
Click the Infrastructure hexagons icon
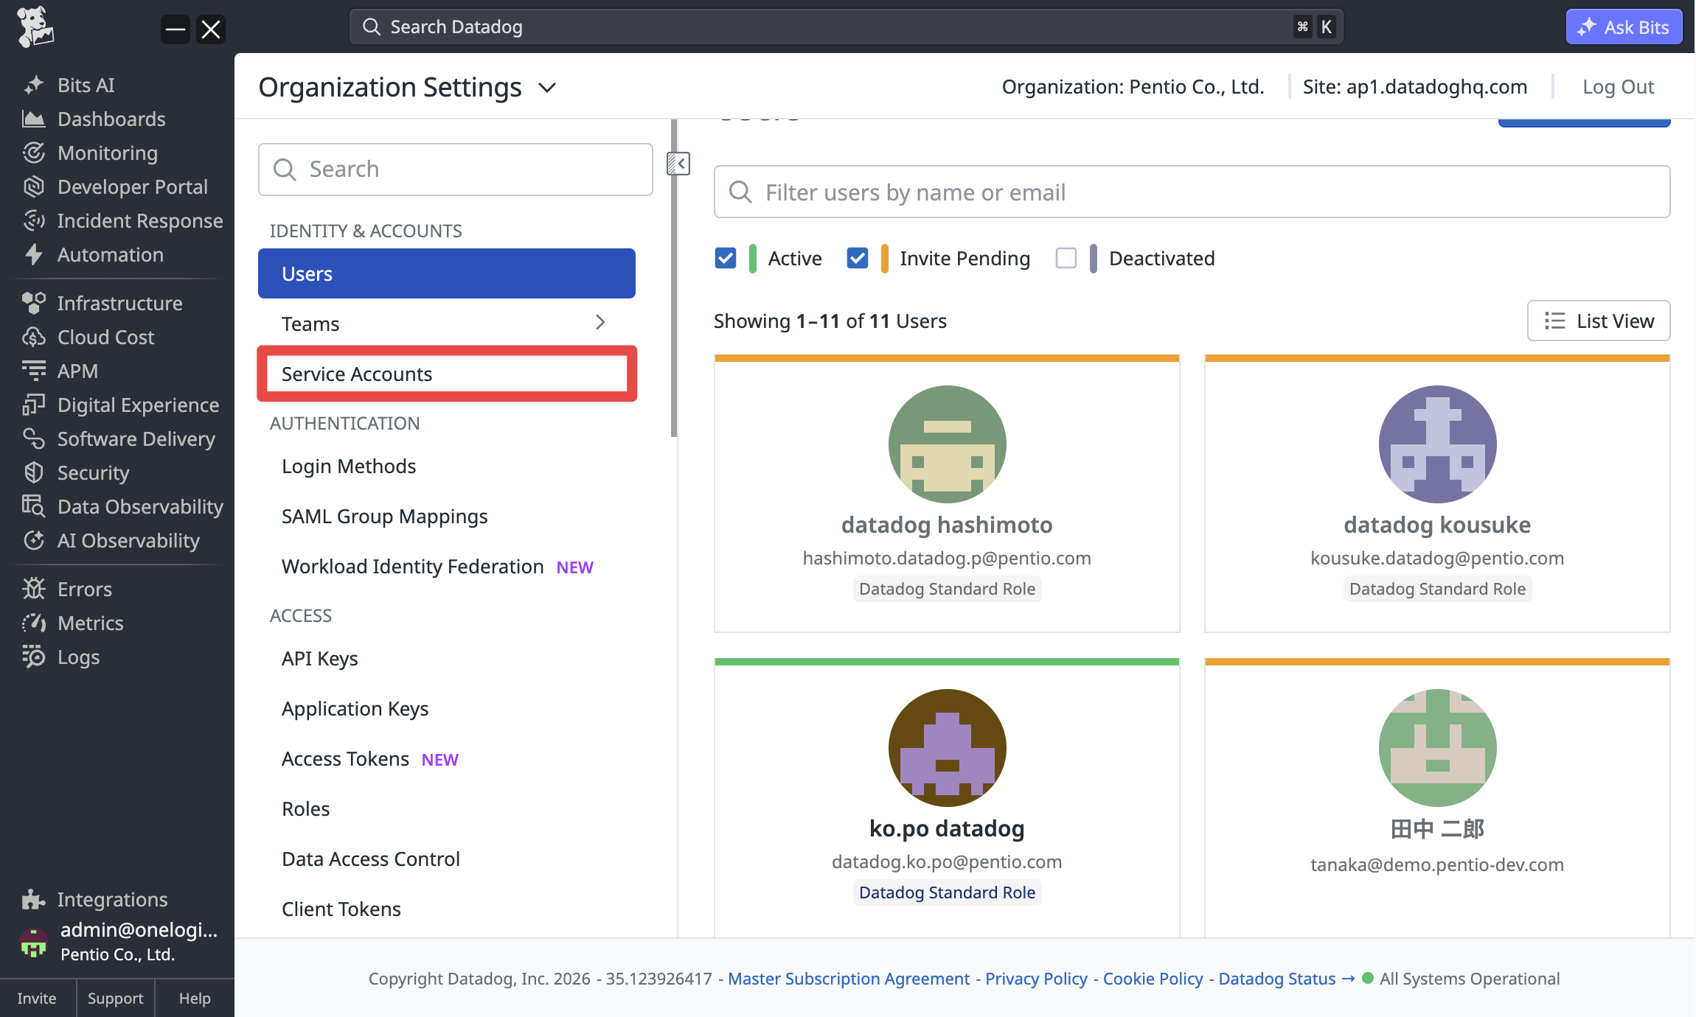pyautogui.click(x=33, y=303)
